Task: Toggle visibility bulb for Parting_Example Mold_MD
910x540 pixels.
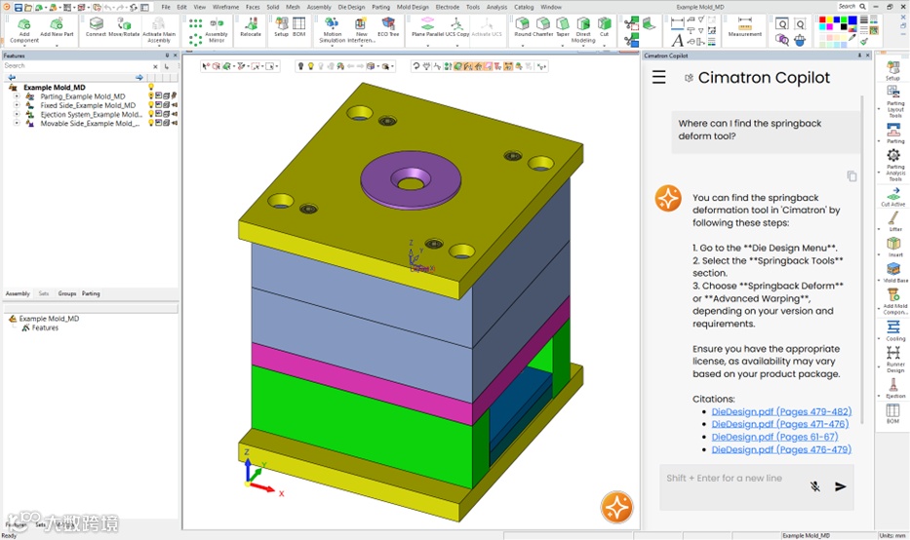Action: [x=151, y=96]
